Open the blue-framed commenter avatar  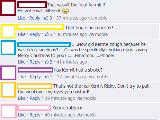tap(8, 47)
